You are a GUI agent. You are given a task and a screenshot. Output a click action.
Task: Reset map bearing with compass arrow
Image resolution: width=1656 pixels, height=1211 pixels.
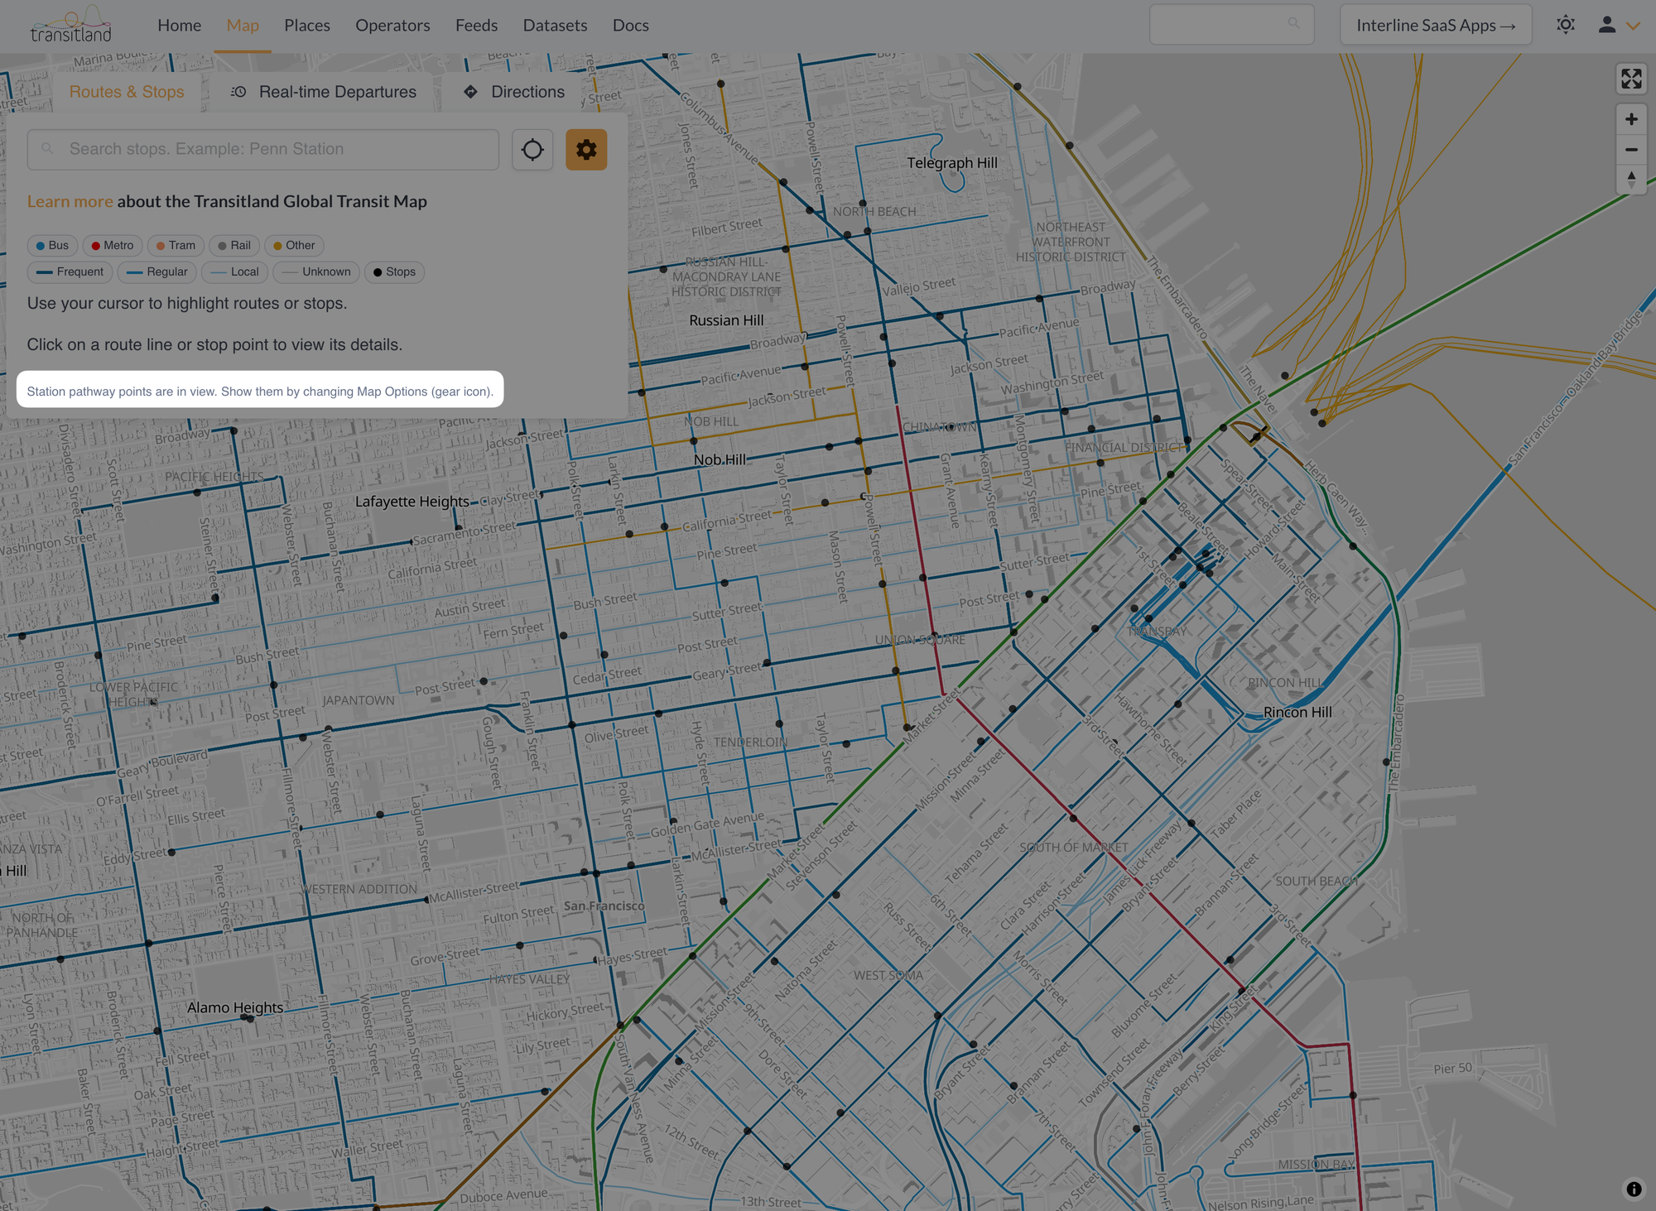click(1630, 179)
